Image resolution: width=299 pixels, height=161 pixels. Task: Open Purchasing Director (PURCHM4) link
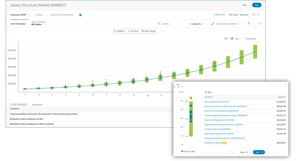pyautogui.click(x=217, y=129)
